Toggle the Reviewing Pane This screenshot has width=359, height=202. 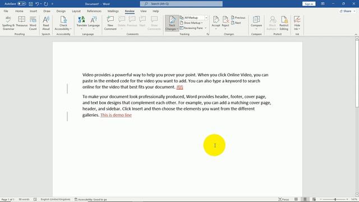pyautogui.click(x=191, y=28)
